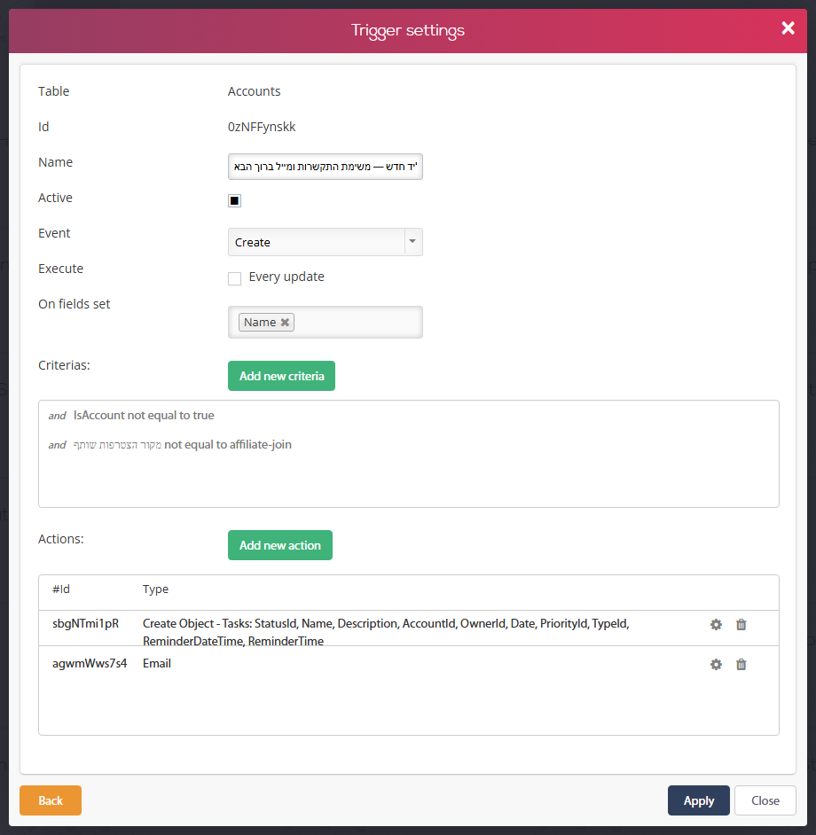
Task: Remove the Name tag from fields set
Action: pyautogui.click(x=285, y=322)
